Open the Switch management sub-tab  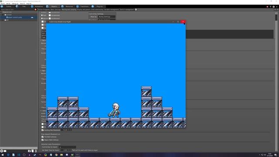[127, 10]
